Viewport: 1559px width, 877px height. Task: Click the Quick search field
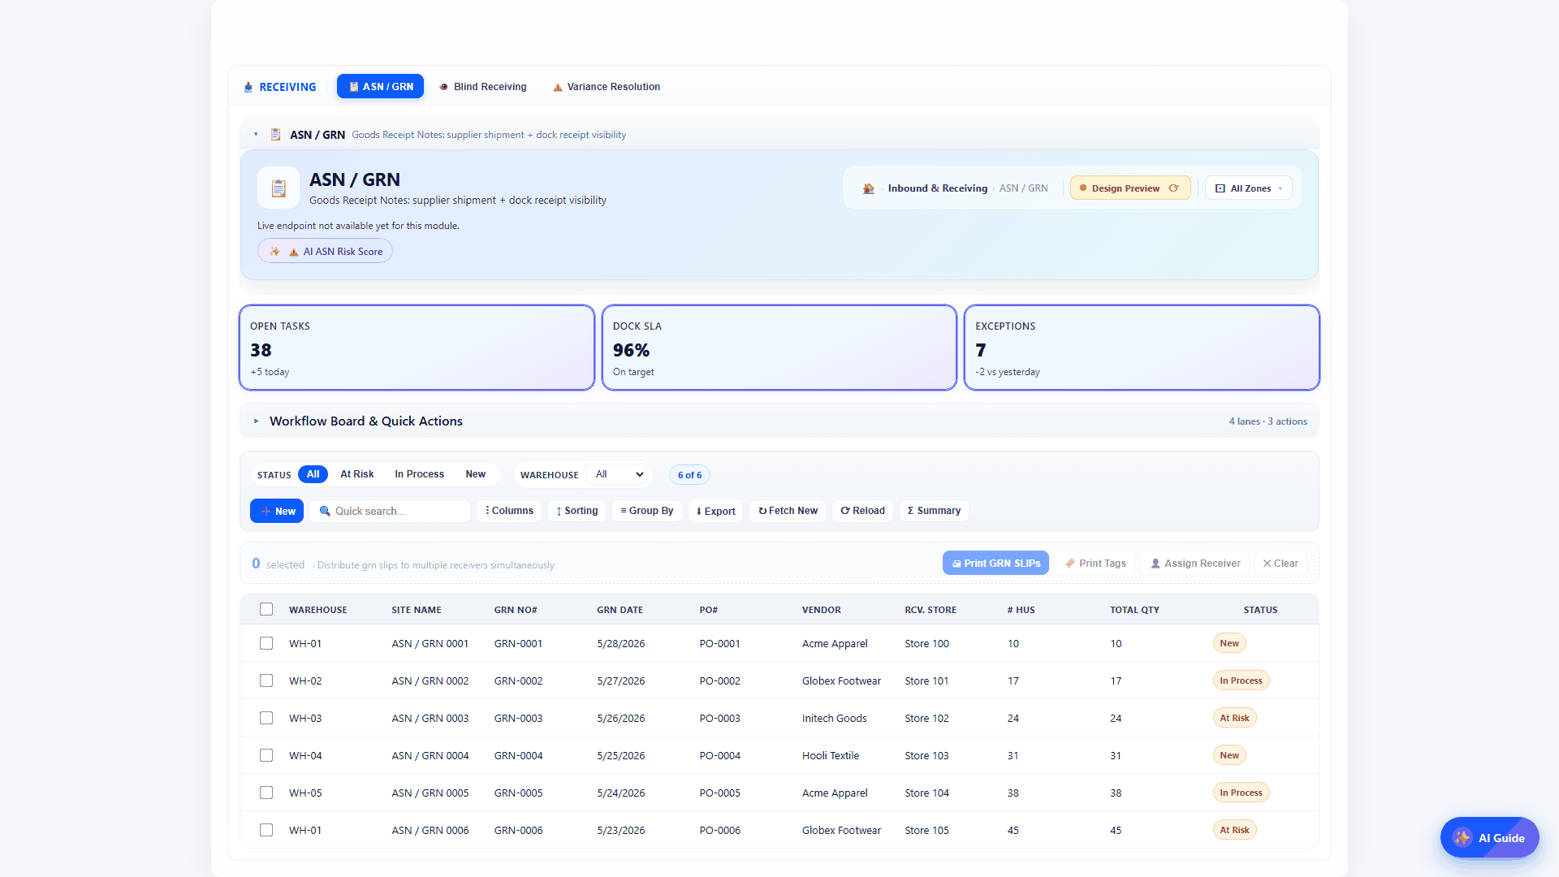[390, 511]
